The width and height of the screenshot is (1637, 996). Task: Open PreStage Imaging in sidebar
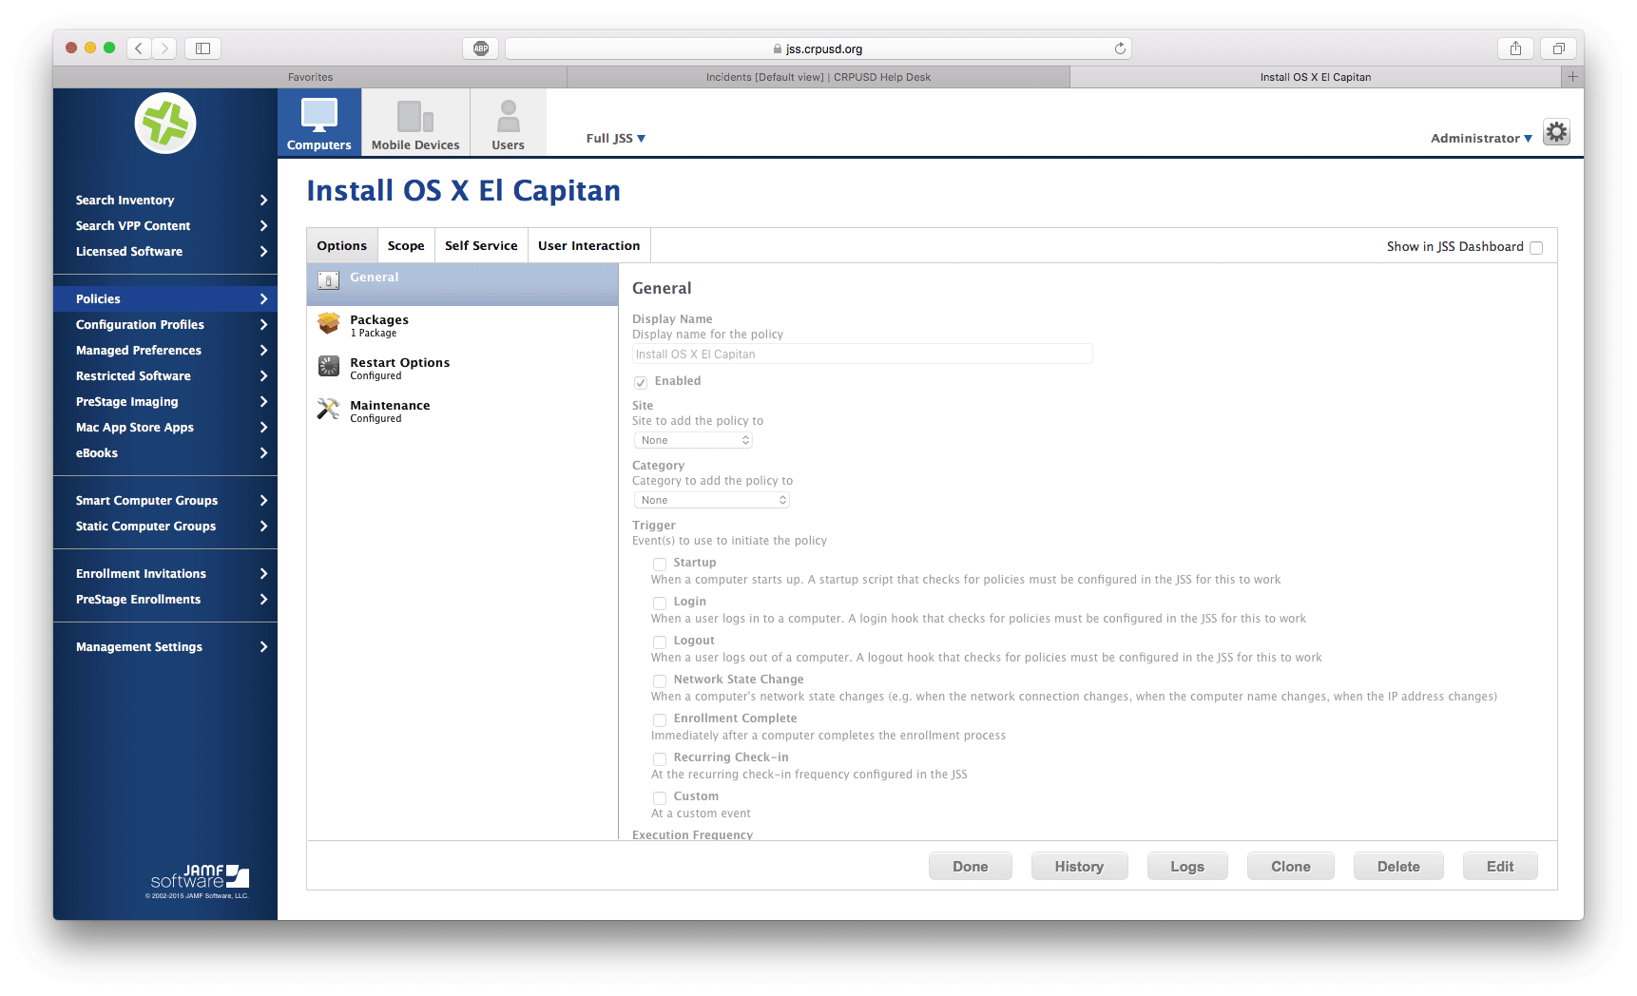tap(165, 401)
